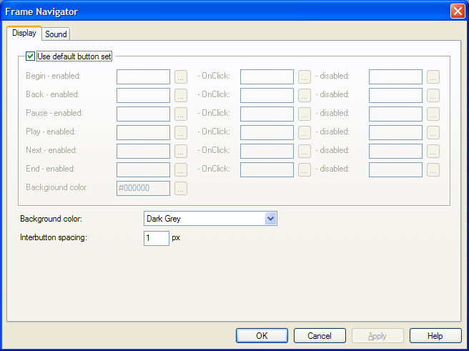Close the Frame Navigator dialog
The image size is (469, 351).
coord(458,11)
